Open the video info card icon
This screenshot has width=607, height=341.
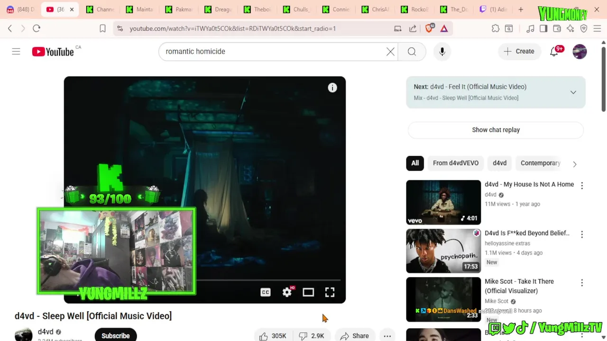click(x=332, y=88)
